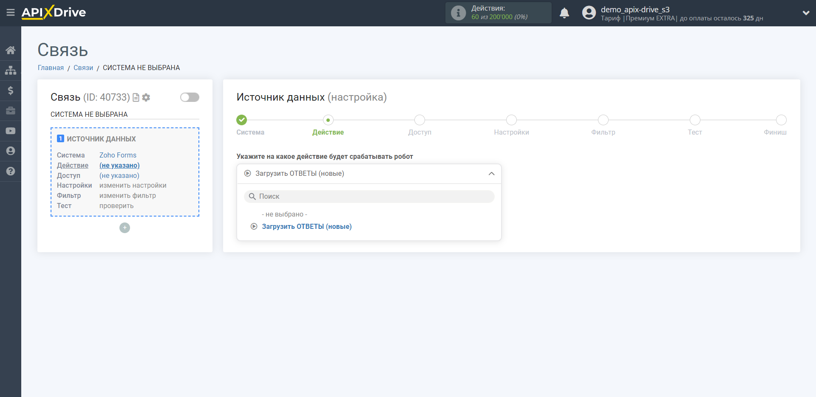The image size is (816, 397).
Task: Click 'изменить фильтр' link
Action: [127, 196]
